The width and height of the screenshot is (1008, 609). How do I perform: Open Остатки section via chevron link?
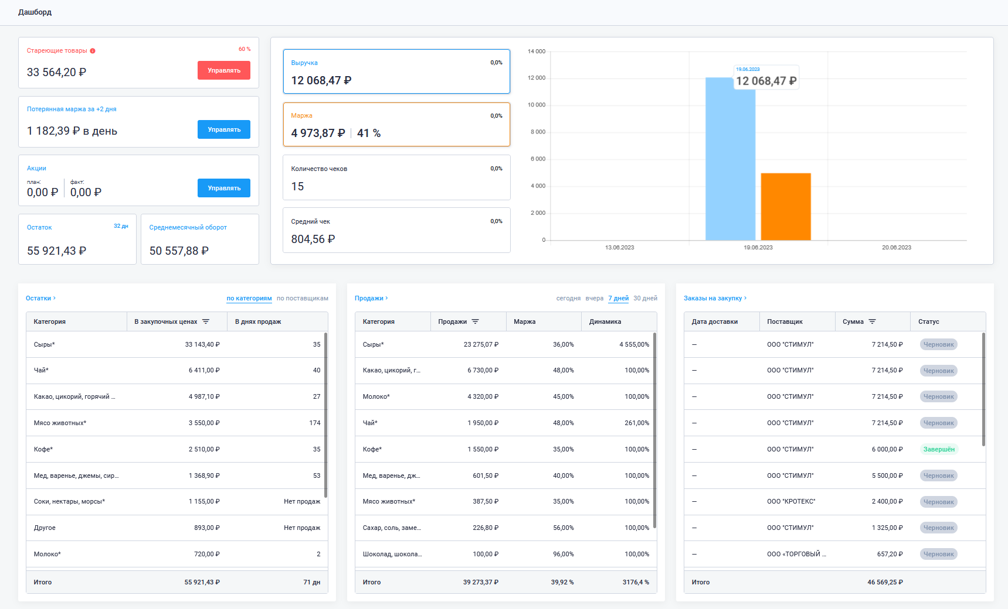[41, 298]
